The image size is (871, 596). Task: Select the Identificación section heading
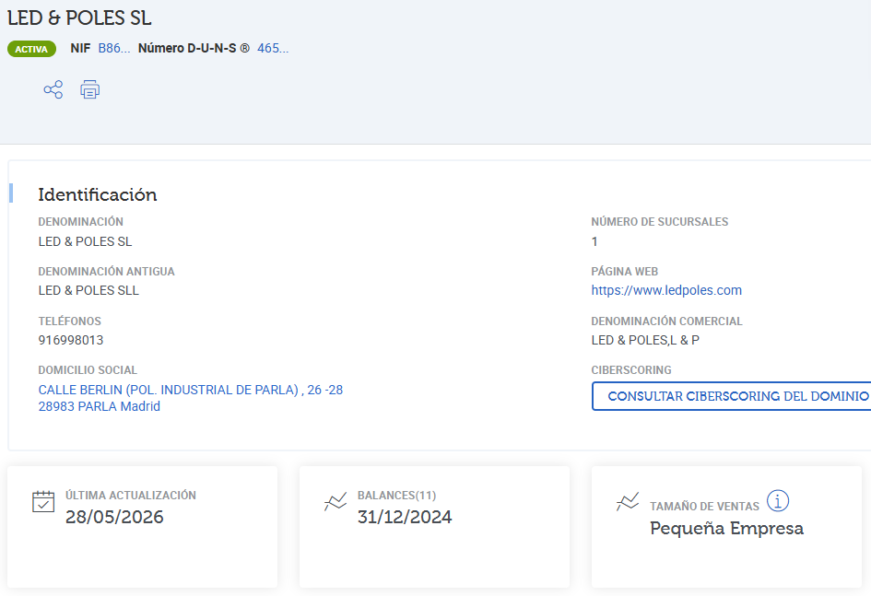click(97, 194)
